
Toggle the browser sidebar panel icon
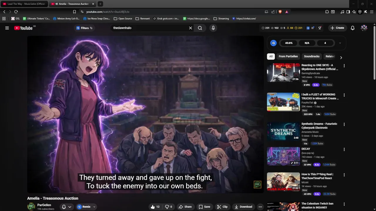348,12
